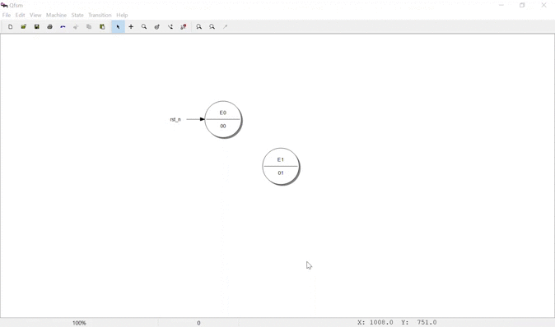This screenshot has height=327, width=555.
Task: Undo the last action with the blue arrow
Action: (x=63, y=26)
